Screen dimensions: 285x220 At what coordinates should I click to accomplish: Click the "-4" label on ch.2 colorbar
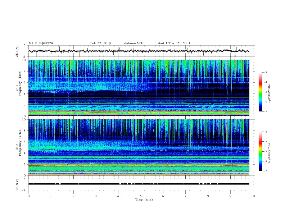(x=266, y=142)
